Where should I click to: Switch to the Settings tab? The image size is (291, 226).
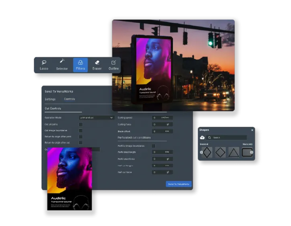coord(50,99)
